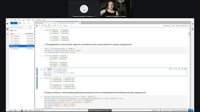This screenshot has width=200, height=112.
Task: Copy the selected cell
Action: (46, 26)
